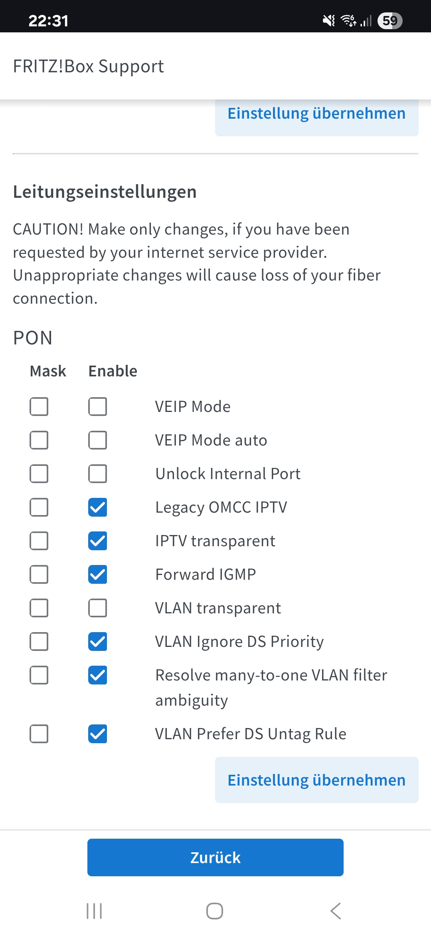Enable the VEIP Mode checkbox
The image size is (431, 935).
tap(98, 407)
